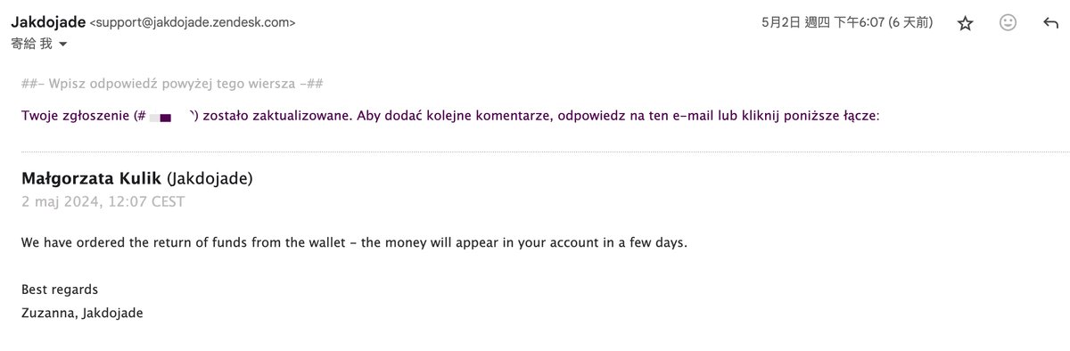Click the redacted ticket number after '#'
This screenshot has width=1070, height=351.
(165, 117)
